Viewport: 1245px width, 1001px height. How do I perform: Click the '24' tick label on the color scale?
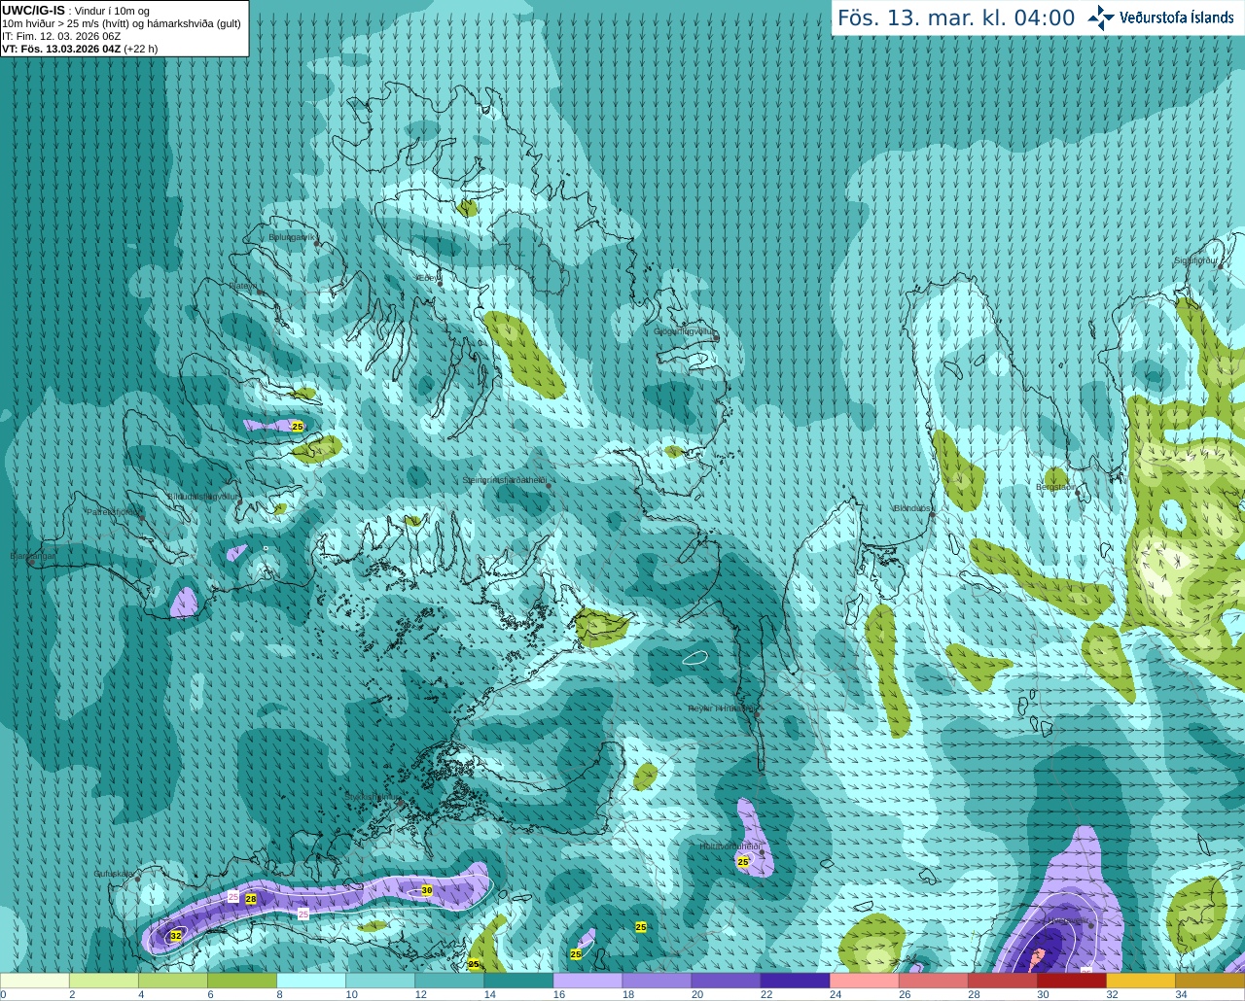click(x=836, y=994)
